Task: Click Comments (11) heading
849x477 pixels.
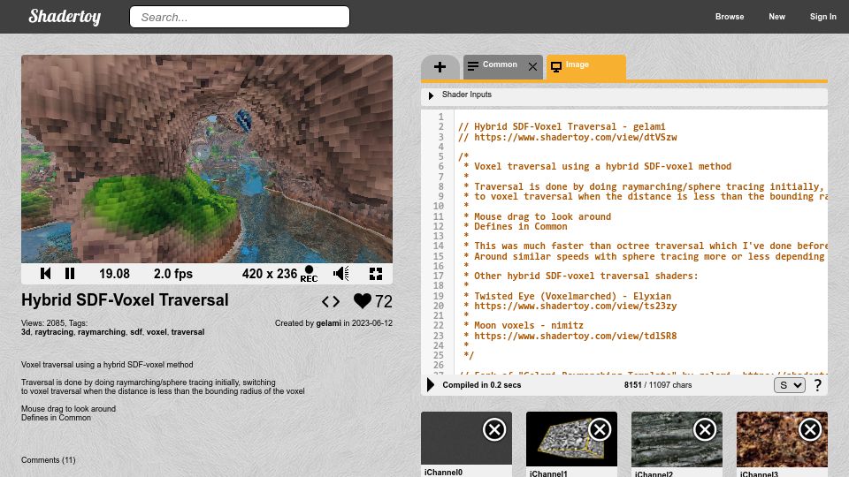Action: 48,460
